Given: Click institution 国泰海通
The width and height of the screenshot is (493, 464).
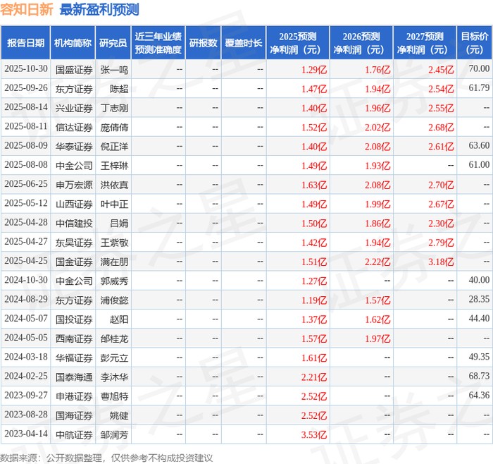Looking at the screenshot, I should (x=74, y=377).
